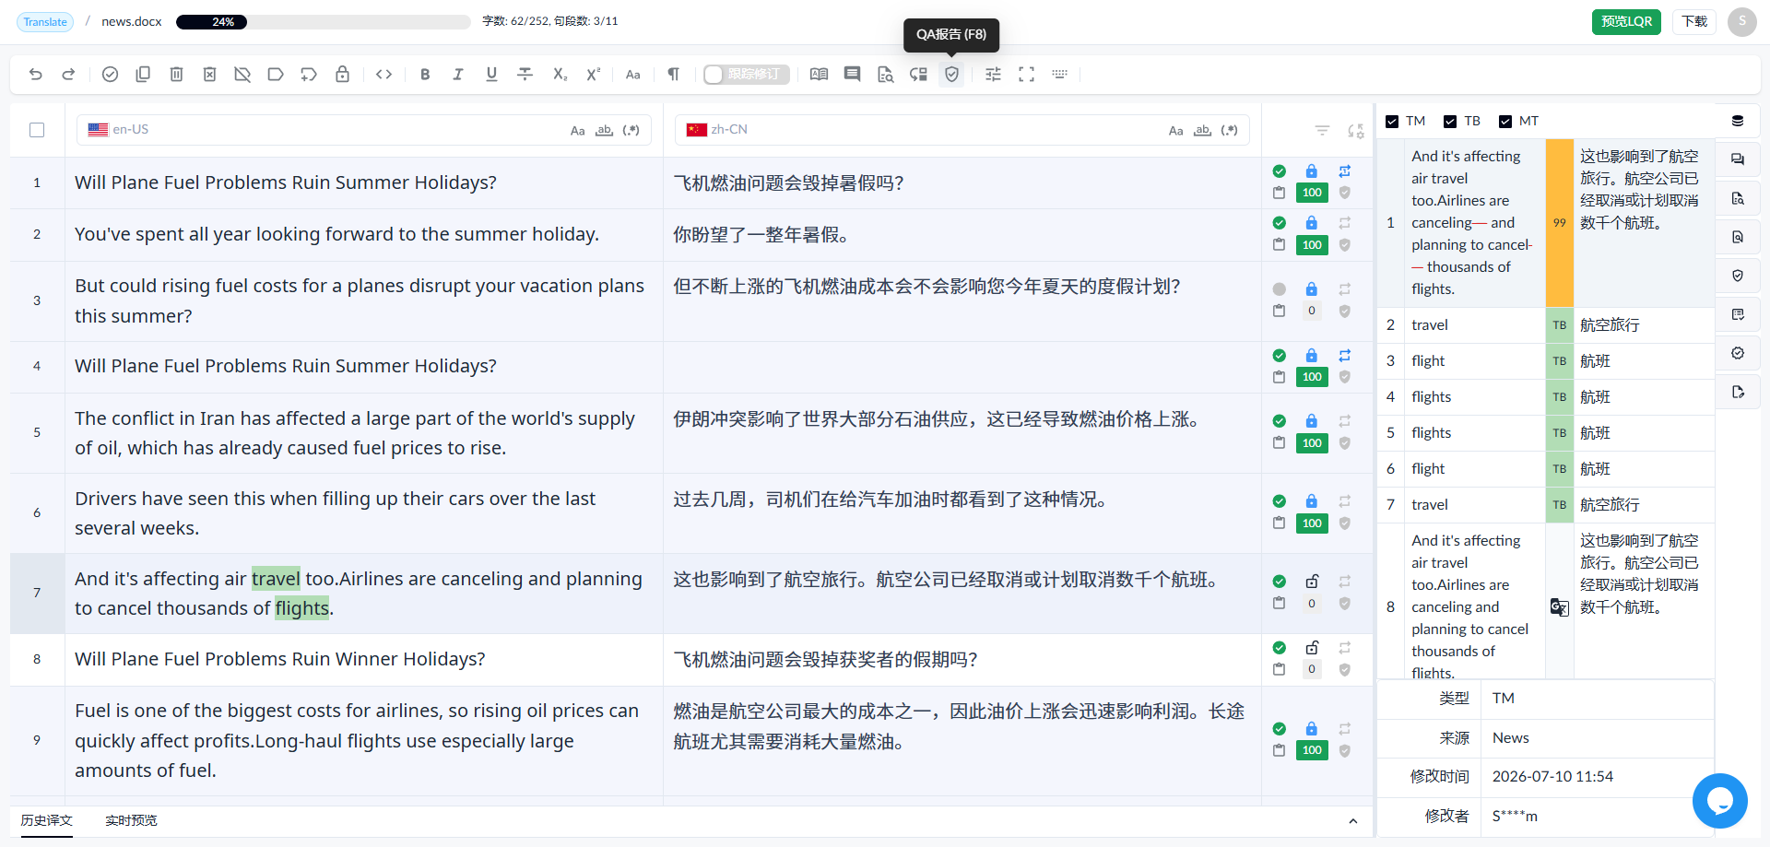Viewport: 1770px width, 847px height.
Task: Confirm segment with the checkmark circle icon
Action: pos(110,75)
